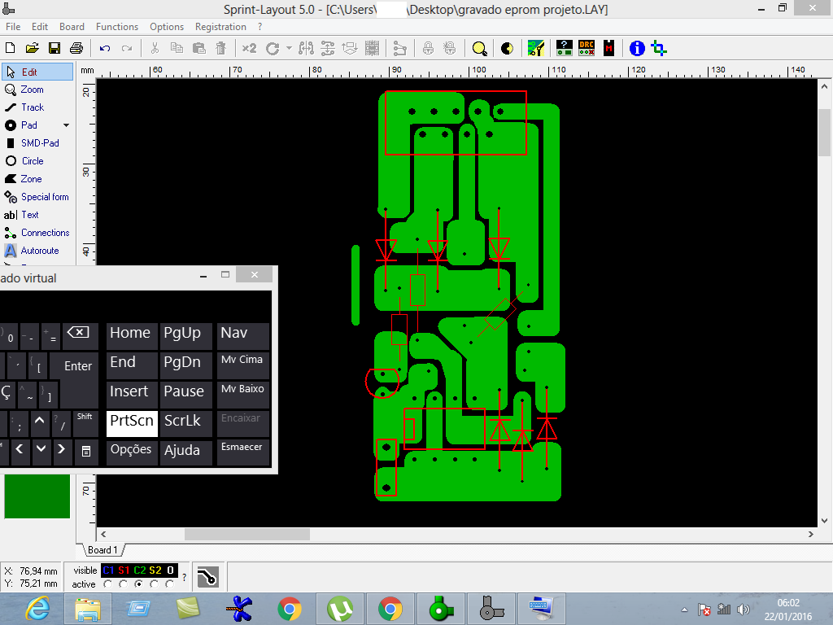Open the Registration menu
This screenshot has height=625, width=833.
[x=220, y=27]
